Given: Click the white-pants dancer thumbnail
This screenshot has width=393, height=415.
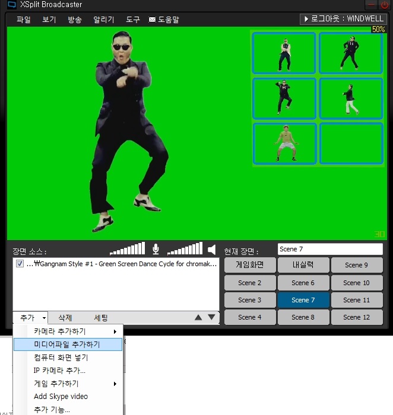Looking at the screenshot, I should [351, 98].
